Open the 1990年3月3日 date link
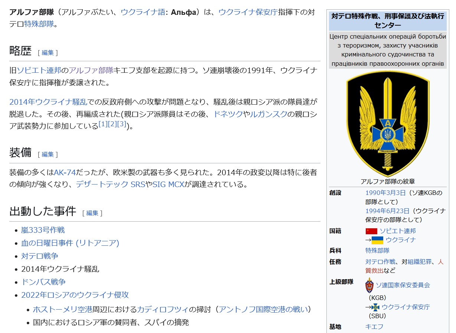 click(x=385, y=193)
